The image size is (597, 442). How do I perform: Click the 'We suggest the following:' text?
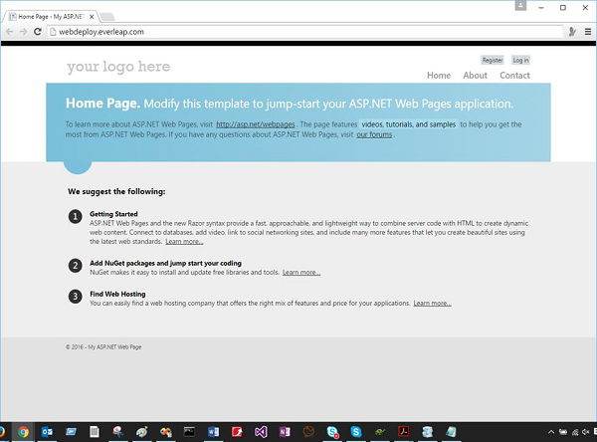(116, 192)
